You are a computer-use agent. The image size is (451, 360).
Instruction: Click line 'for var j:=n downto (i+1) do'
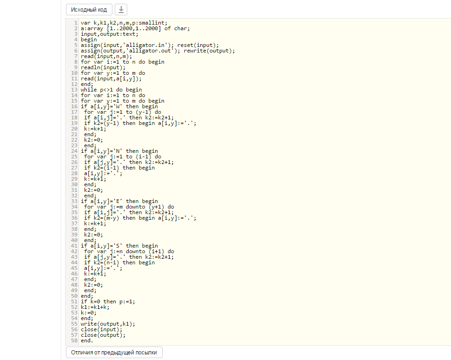pos(129,251)
